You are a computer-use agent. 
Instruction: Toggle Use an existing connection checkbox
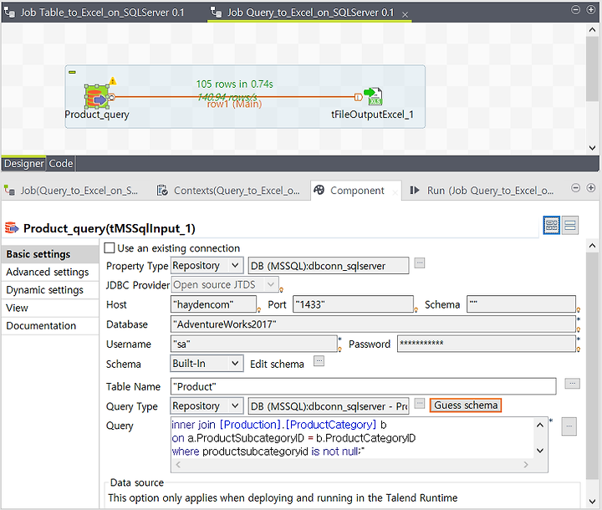[x=110, y=248]
